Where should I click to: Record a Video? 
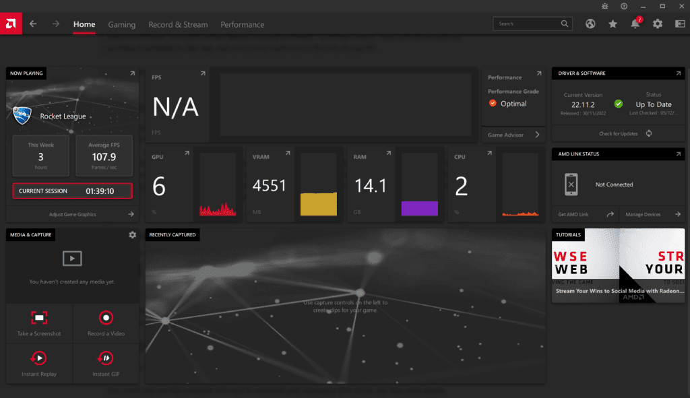coord(106,323)
